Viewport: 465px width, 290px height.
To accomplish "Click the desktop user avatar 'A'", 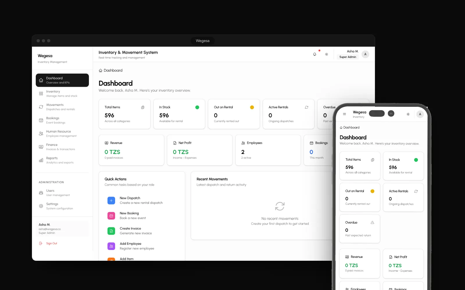I will (x=365, y=54).
